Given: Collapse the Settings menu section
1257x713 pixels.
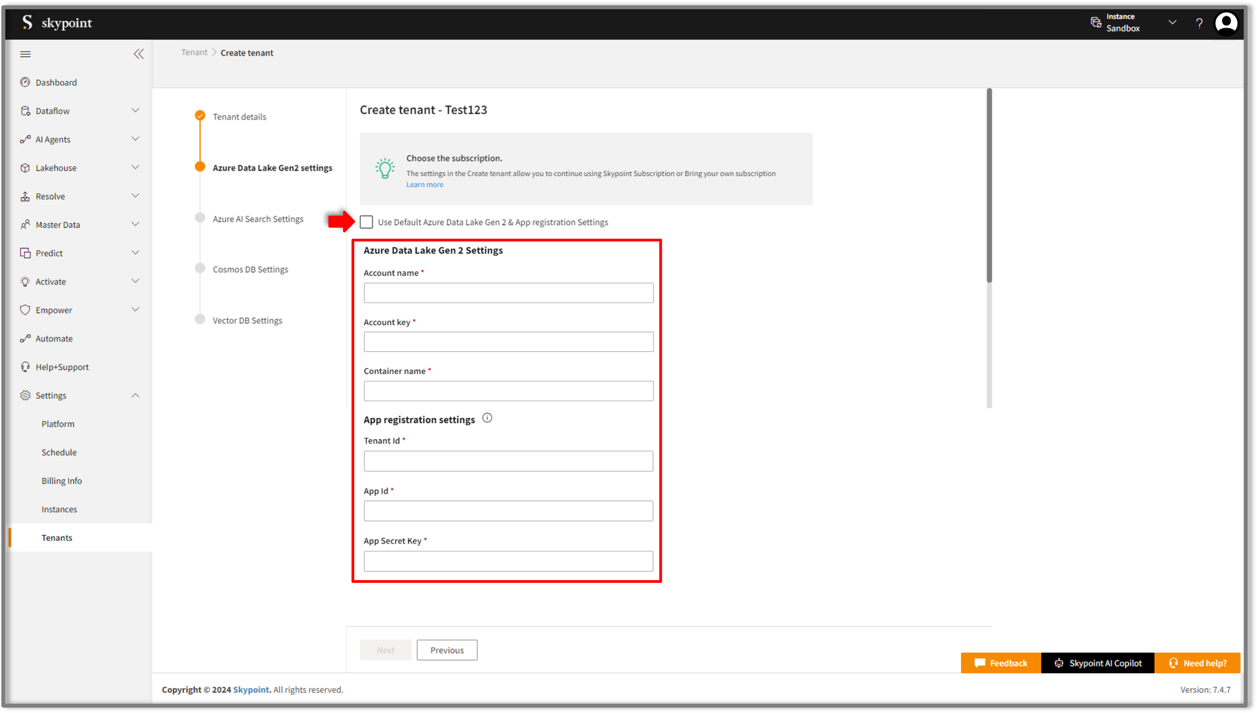Looking at the screenshot, I should pos(136,395).
